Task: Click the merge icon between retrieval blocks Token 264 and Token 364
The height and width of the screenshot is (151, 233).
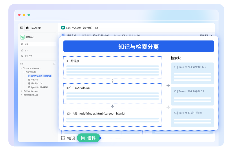Action: pyautogui.click(x=168, y=85)
